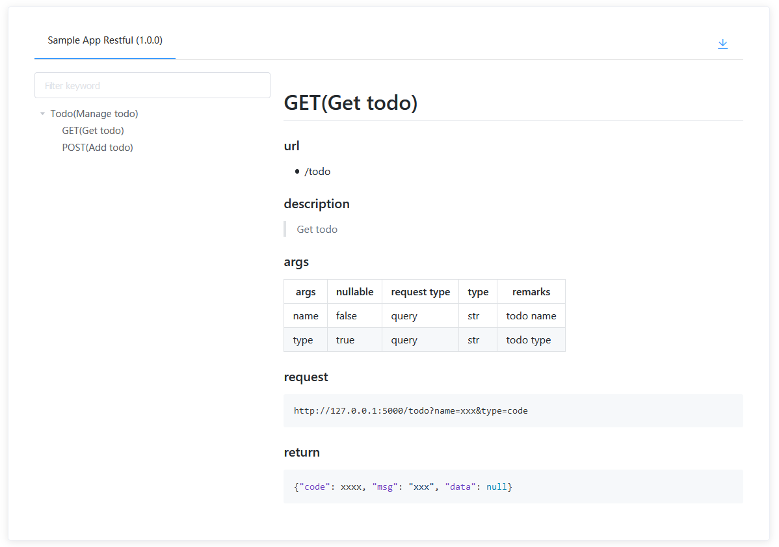Select the args table header row
This screenshot has height=547, width=779.
tap(424, 291)
